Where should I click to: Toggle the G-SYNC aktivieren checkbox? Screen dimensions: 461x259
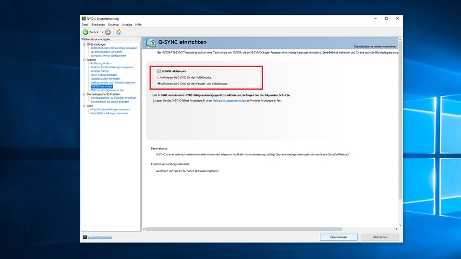(x=159, y=71)
